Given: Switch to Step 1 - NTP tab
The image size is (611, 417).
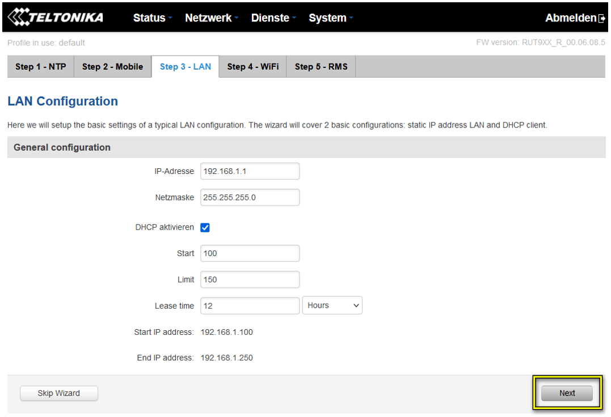Looking at the screenshot, I should (41, 67).
